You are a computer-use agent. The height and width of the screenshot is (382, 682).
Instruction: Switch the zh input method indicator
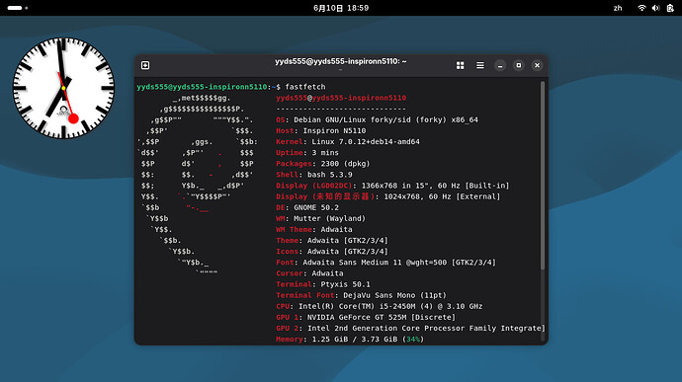618,8
